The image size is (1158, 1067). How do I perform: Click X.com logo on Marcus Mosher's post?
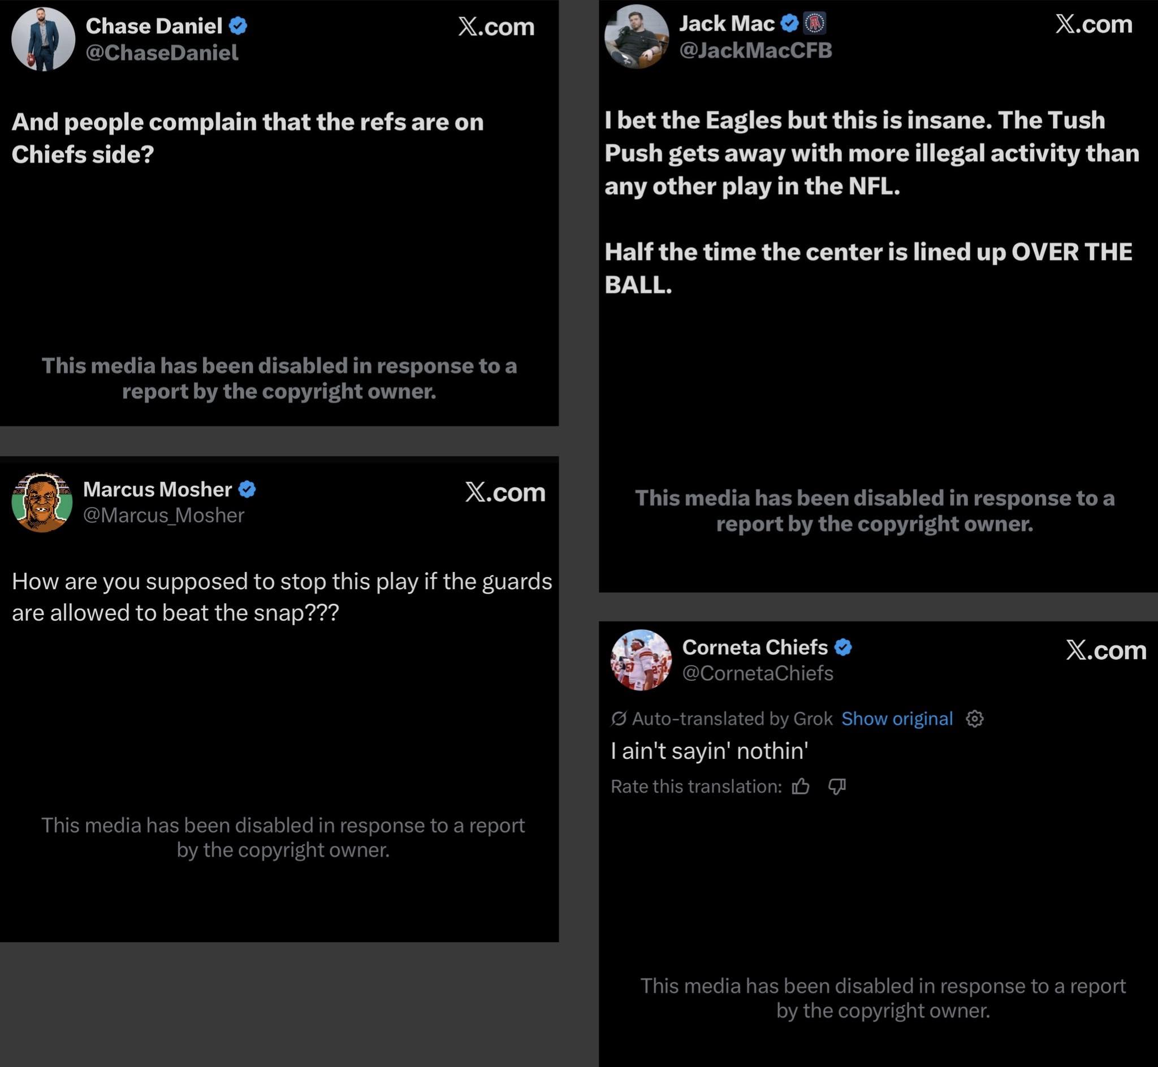[505, 493]
